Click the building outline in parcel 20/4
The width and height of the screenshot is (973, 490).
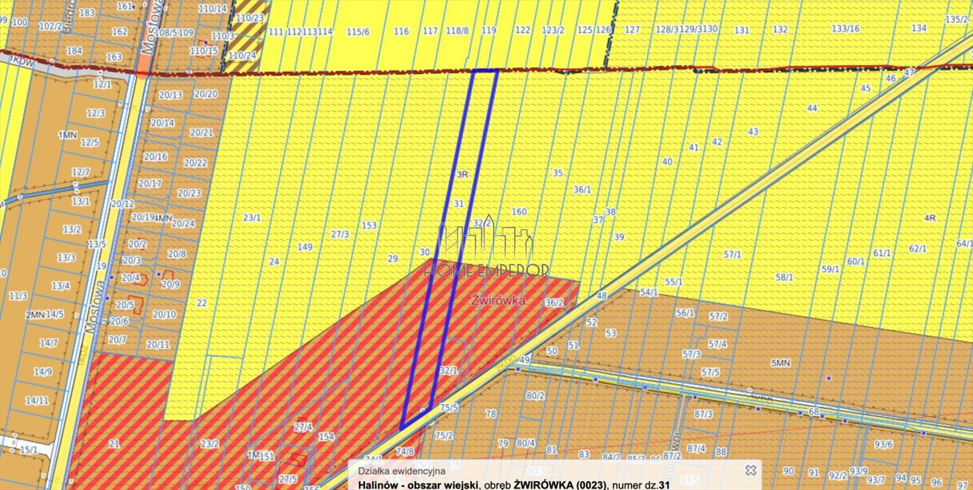click(140, 279)
